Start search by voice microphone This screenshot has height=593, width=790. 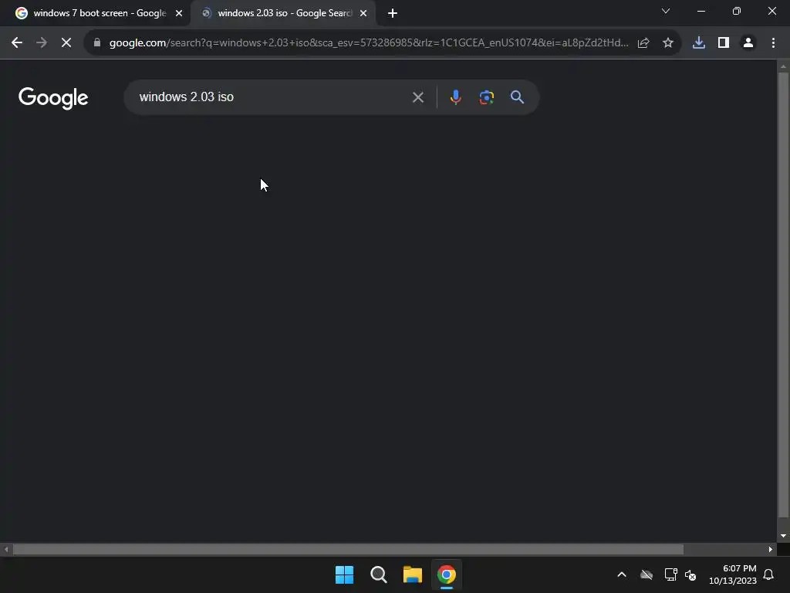point(455,97)
